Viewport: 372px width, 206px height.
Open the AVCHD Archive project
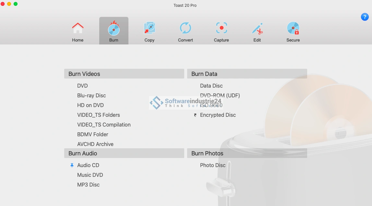[x=95, y=144]
